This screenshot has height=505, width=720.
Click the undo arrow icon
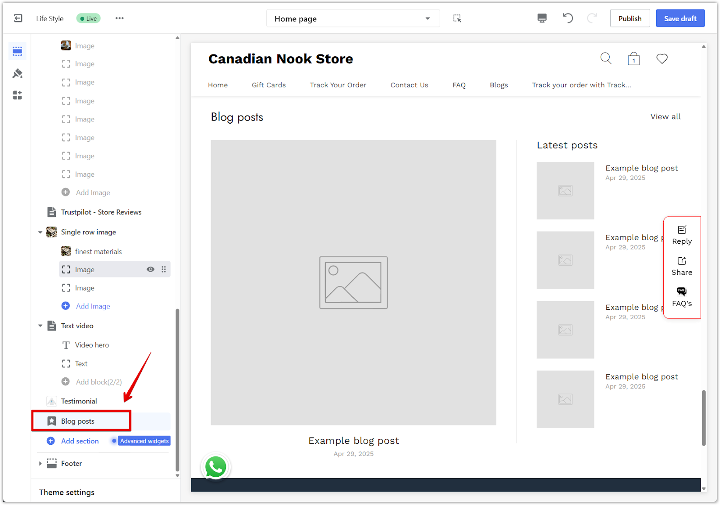568,18
